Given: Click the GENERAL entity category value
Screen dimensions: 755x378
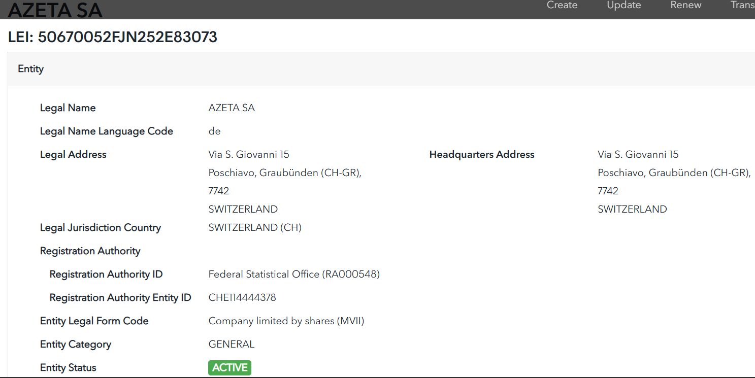Looking at the screenshot, I should (232, 345).
